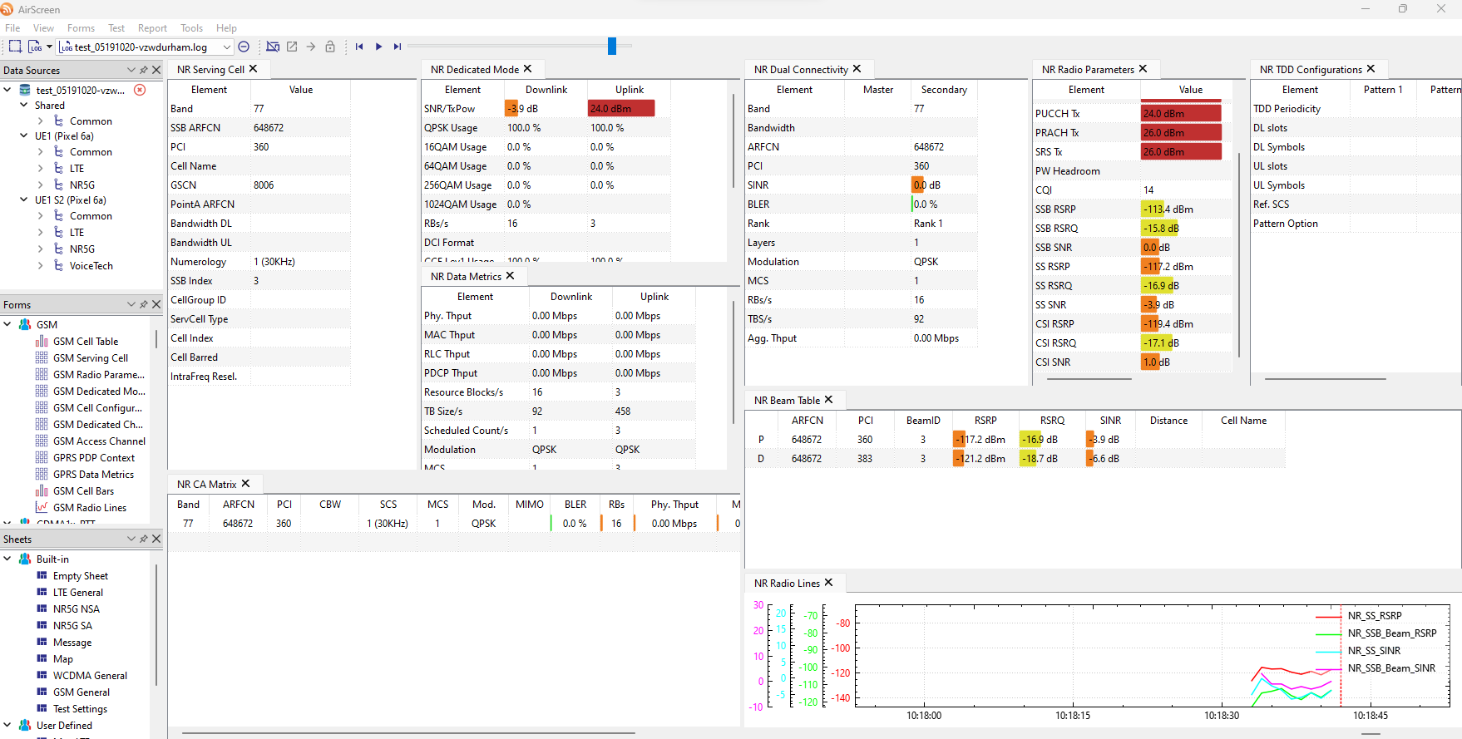Click the red PUCCH Tx 24.0 dBm value bar
The width and height of the screenshot is (1462, 739).
coord(1181,114)
